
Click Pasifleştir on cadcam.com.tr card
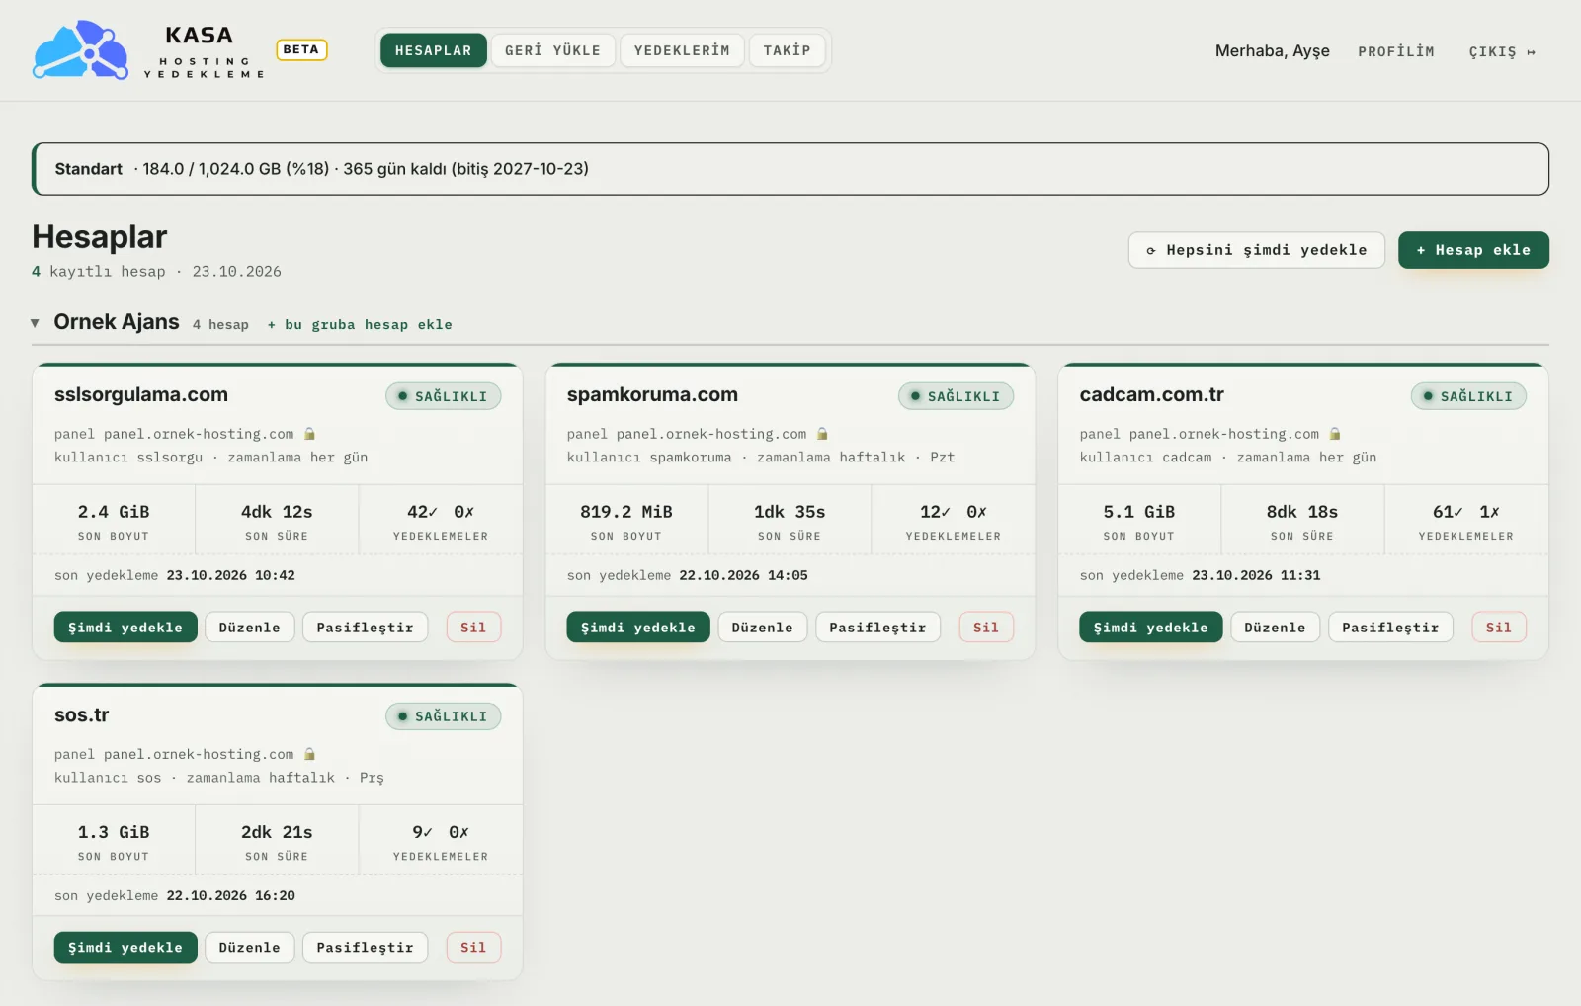pos(1390,628)
